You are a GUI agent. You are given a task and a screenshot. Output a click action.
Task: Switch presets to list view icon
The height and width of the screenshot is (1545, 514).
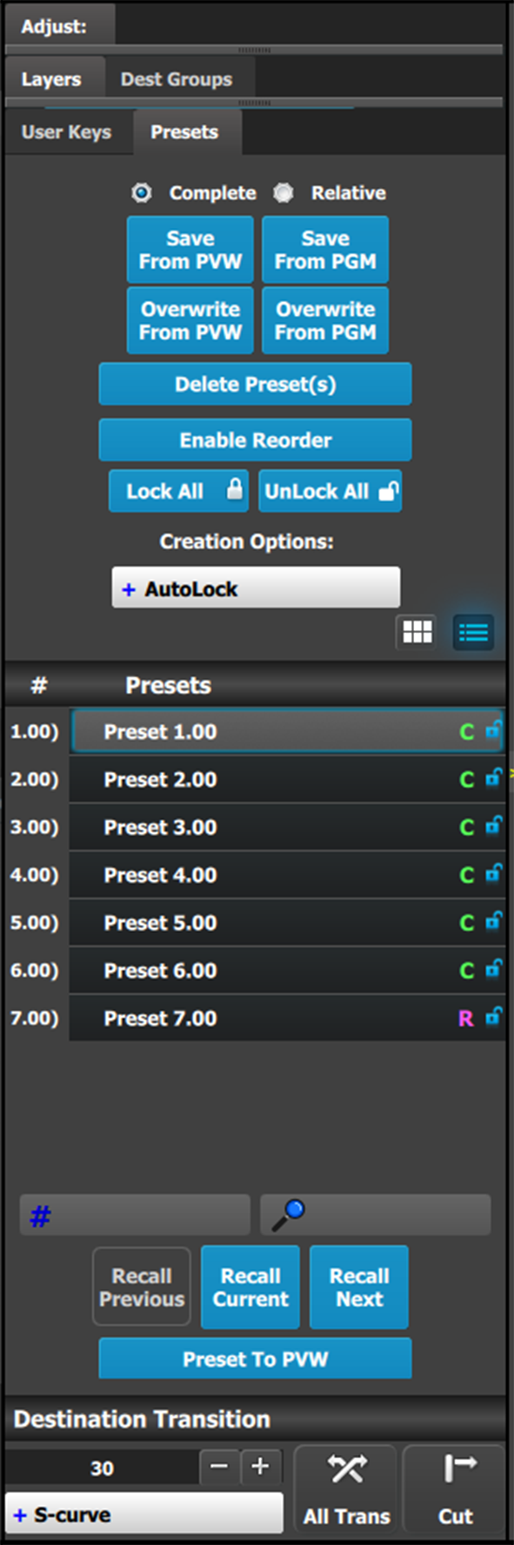[x=474, y=633]
